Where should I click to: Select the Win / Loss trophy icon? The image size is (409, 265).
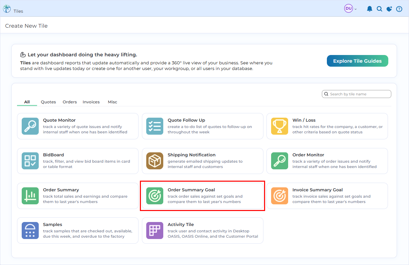tap(279, 126)
